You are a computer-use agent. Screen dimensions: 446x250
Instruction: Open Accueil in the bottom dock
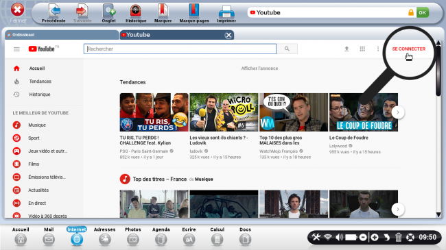21,236
